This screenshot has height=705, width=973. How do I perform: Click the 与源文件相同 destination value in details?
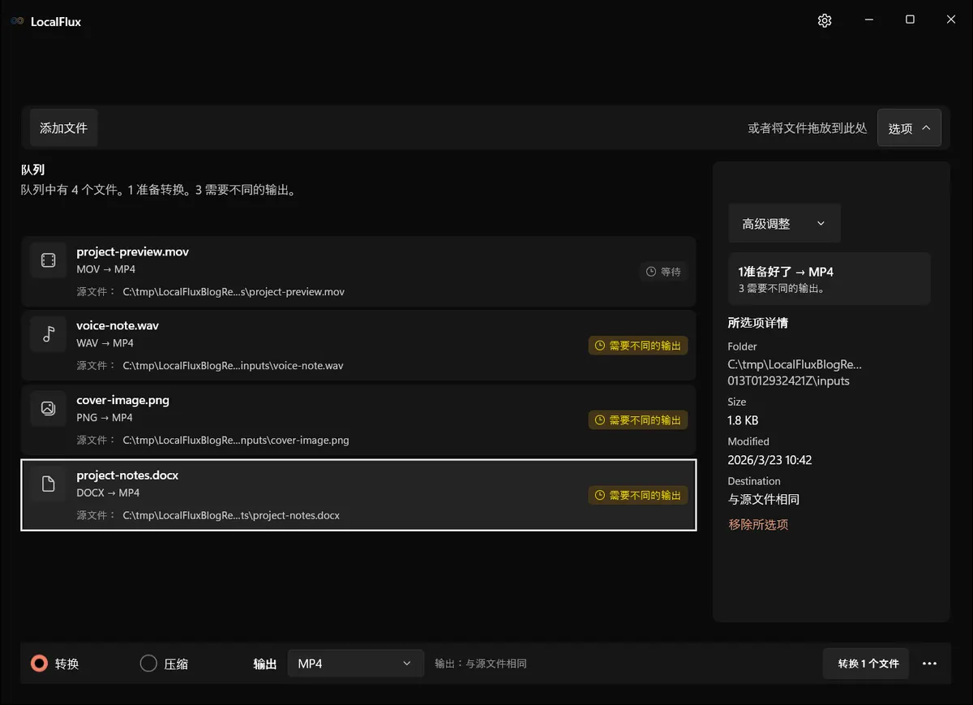click(x=764, y=500)
